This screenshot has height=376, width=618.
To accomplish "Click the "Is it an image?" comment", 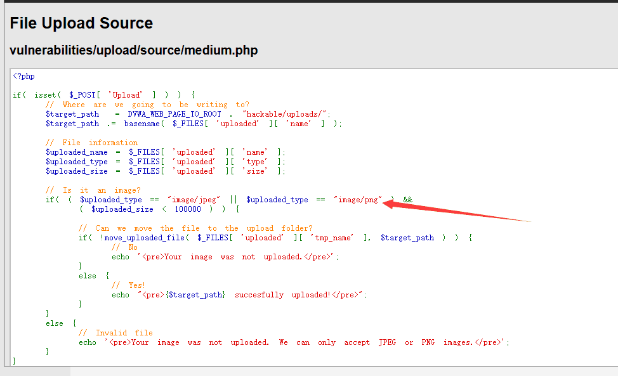I will [93, 190].
